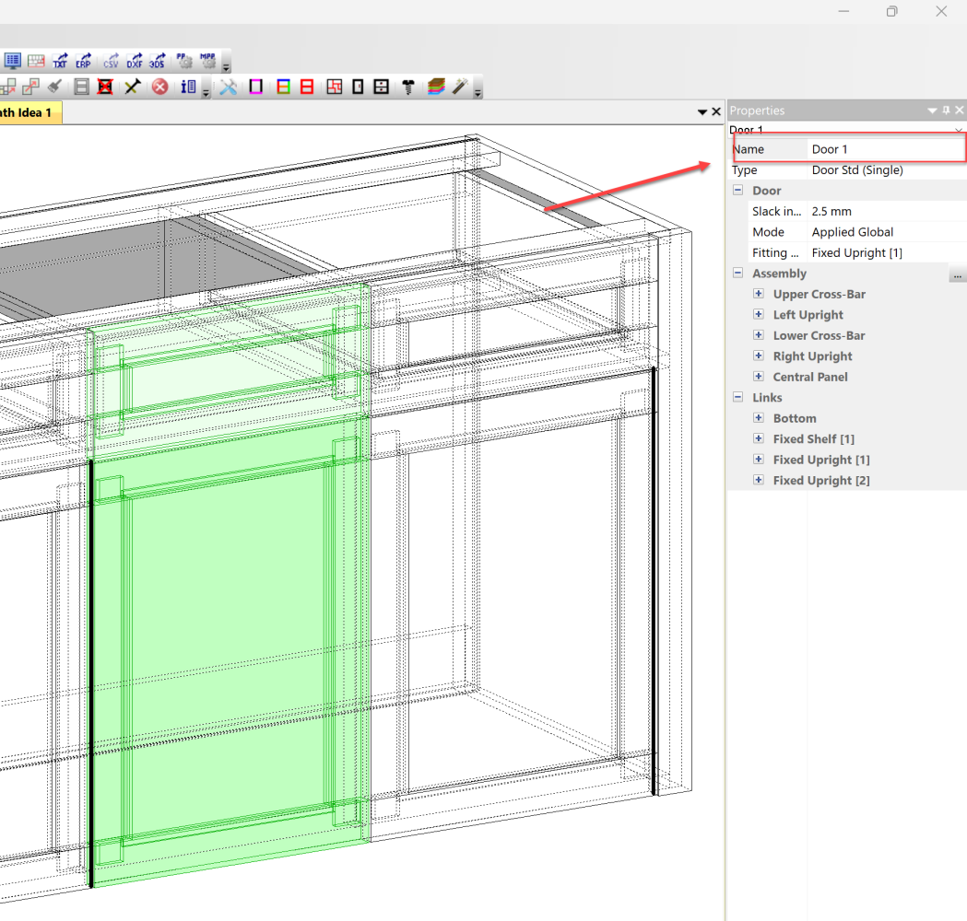This screenshot has height=921, width=967.
Task: Open the stacked colored layers materials icon
Action: point(436,87)
